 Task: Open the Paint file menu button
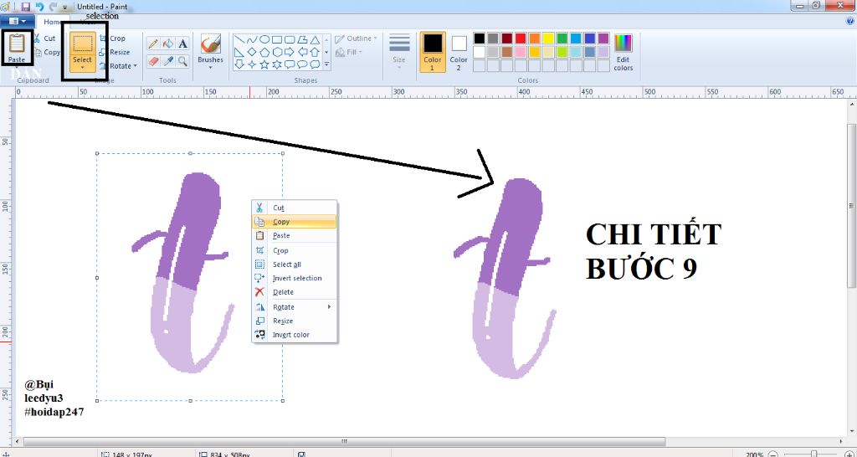(x=18, y=21)
